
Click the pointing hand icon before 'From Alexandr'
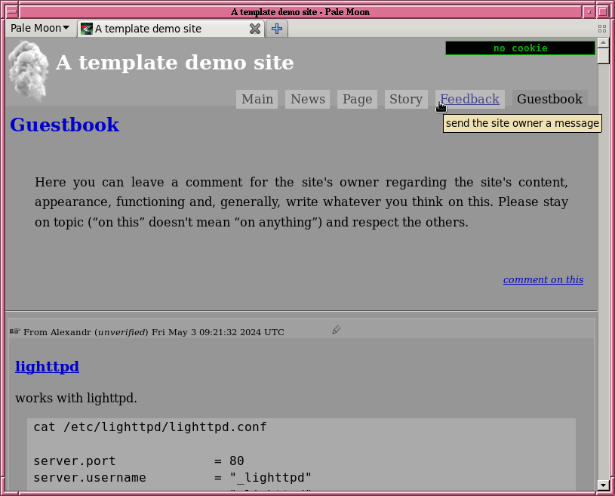pyautogui.click(x=15, y=331)
